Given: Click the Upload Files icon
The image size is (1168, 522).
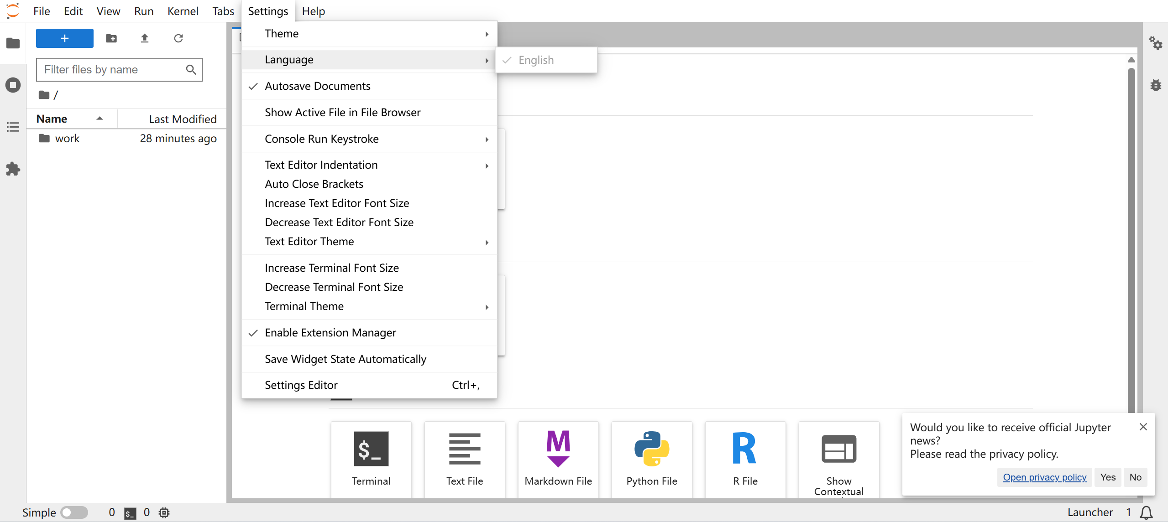Looking at the screenshot, I should (145, 38).
